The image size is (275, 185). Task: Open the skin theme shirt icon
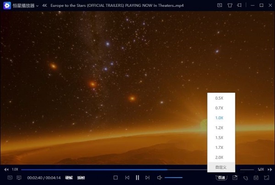[230, 5]
